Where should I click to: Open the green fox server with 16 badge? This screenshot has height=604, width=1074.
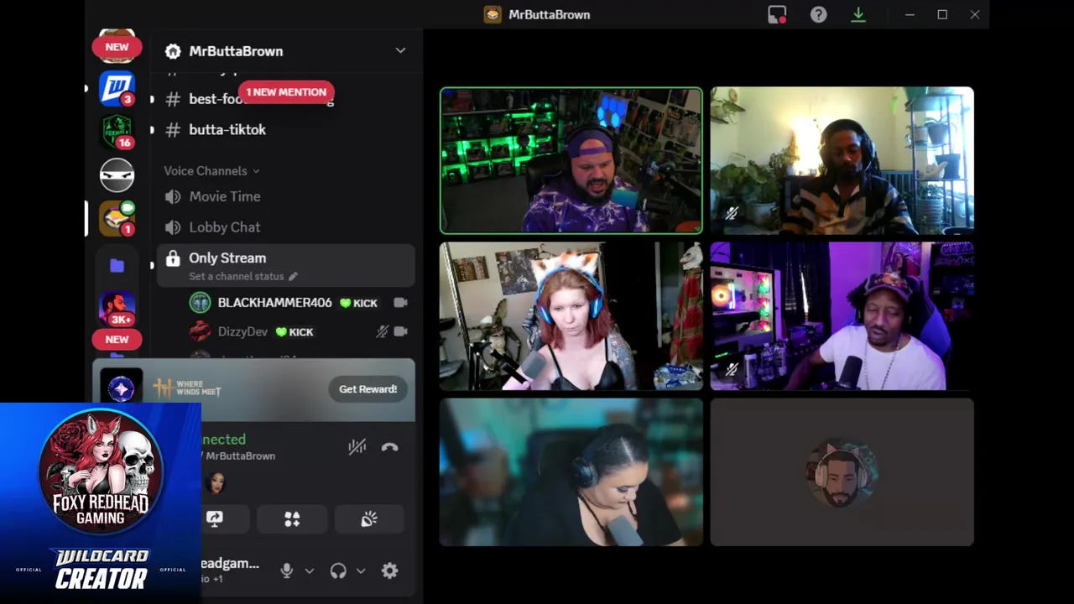tap(117, 132)
